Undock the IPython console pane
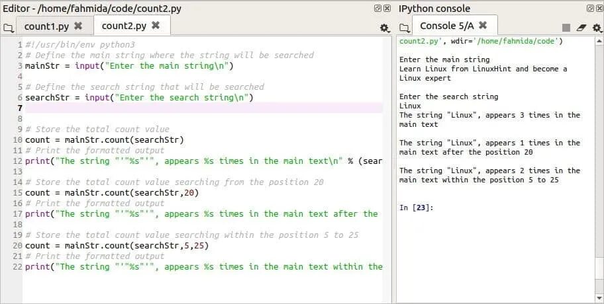604x304 pixels. coord(590,8)
